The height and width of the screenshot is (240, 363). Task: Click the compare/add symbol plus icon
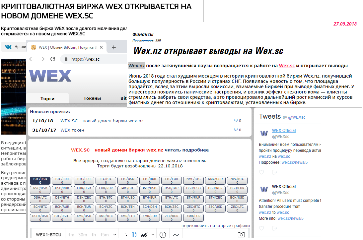pos(163,235)
